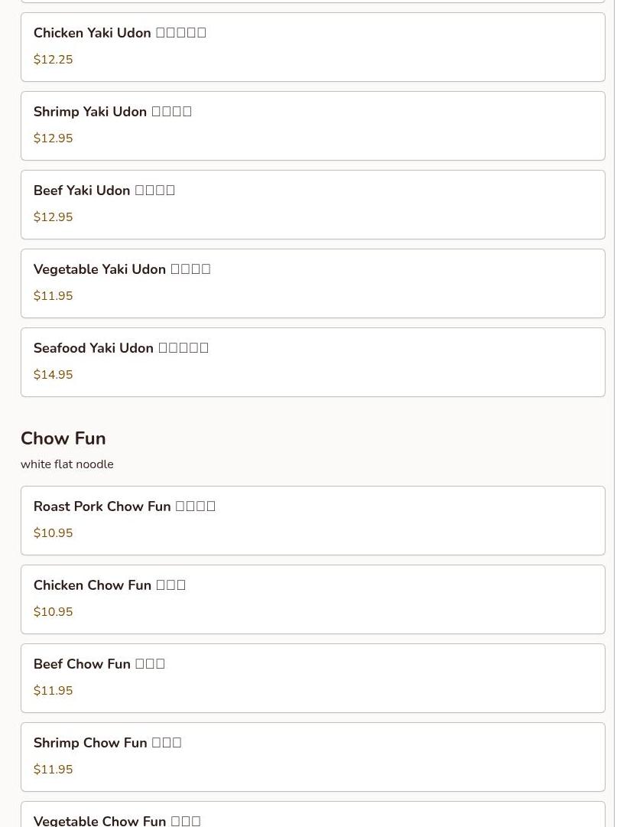This screenshot has width=630, height=827.
Task: Open the Shrimp Yaki Udon item card
Action: 313,125
